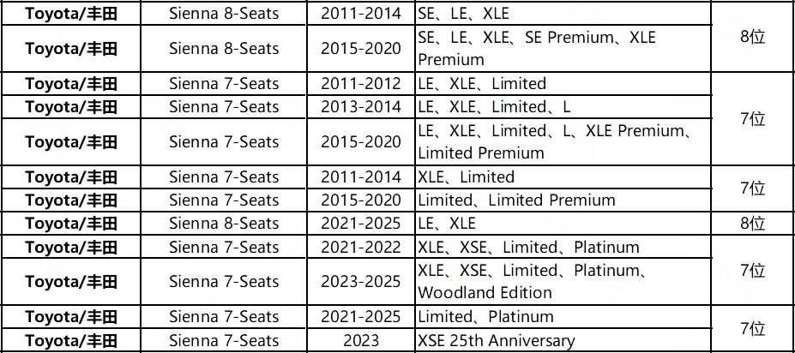Select the Limited, Limited Premium trim cell

[x=516, y=200]
